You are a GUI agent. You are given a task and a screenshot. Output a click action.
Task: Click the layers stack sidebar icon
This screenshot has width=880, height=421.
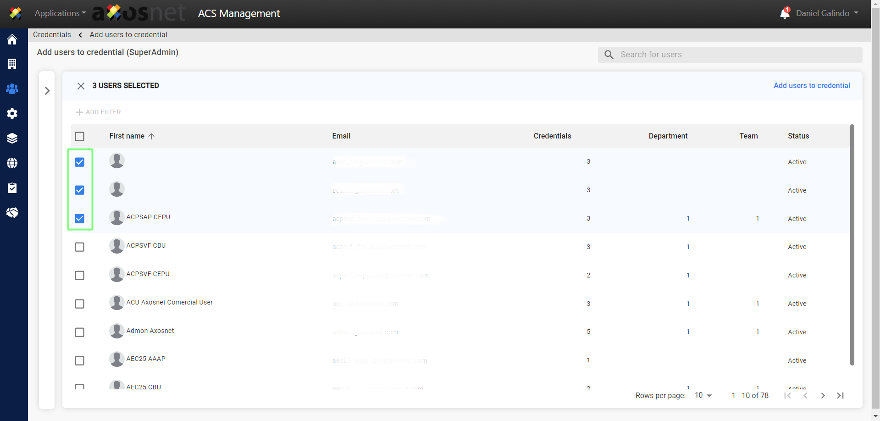tap(12, 138)
